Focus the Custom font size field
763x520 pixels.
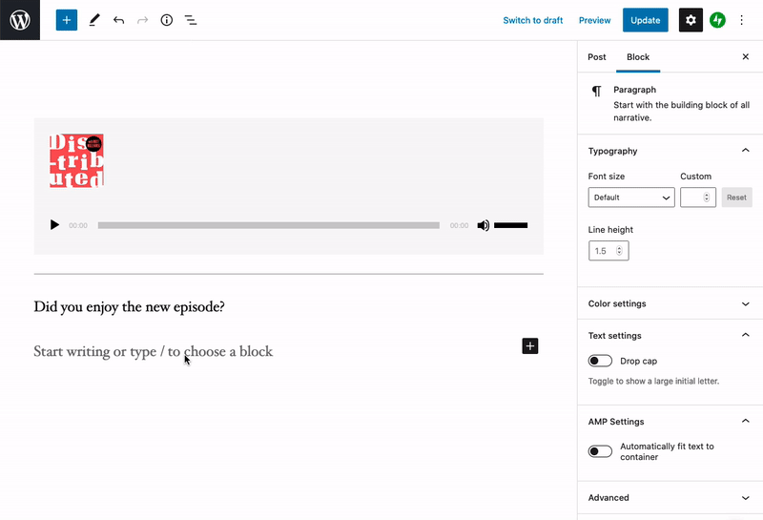698,198
